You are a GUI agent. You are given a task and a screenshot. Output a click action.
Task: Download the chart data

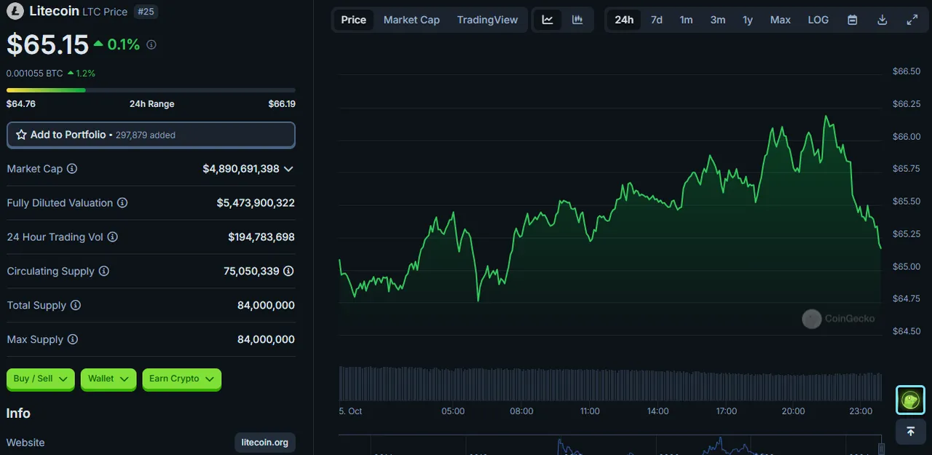(x=882, y=20)
